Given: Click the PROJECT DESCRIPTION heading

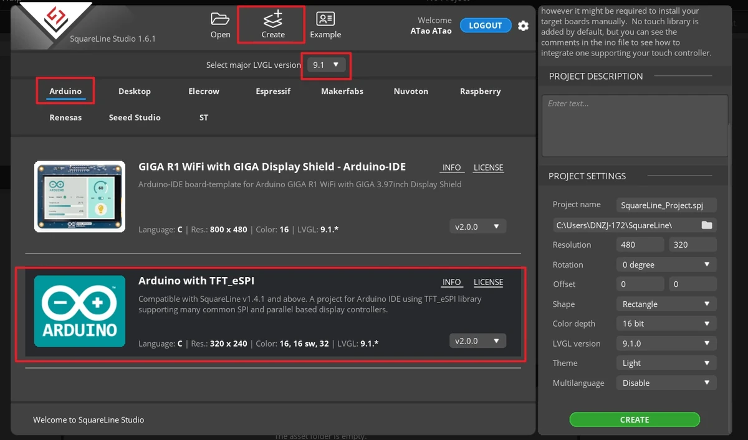Looking at the screenshot, I should coord(595,76).
